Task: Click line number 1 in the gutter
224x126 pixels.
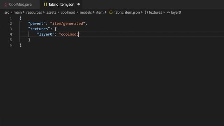Action: click(x=11, y=18)
